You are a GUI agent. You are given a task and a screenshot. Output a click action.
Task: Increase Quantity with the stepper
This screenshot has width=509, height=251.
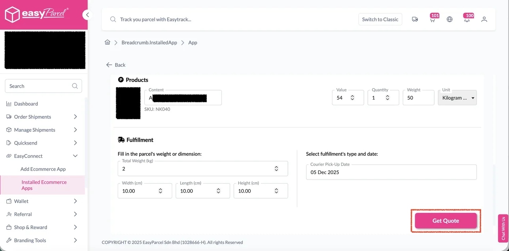(388, 95)
